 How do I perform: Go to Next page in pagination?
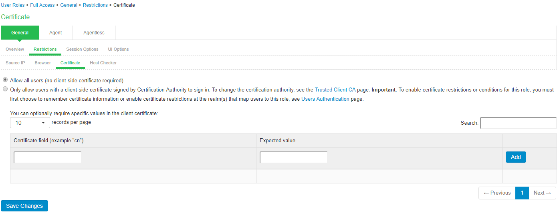coord(542,193)
